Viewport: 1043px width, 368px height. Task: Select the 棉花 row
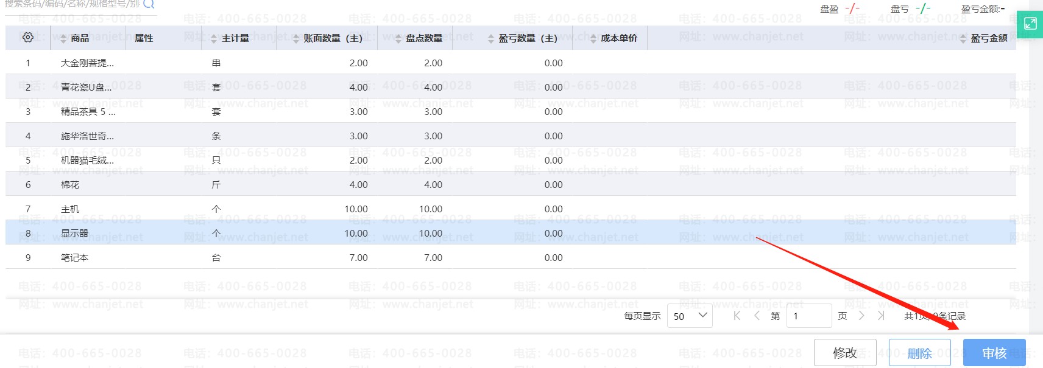coord(511,184)
